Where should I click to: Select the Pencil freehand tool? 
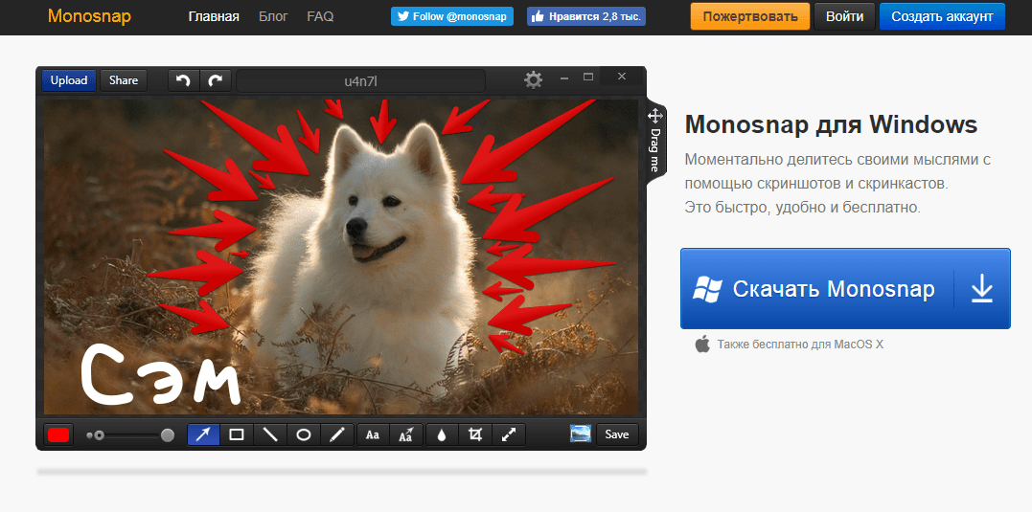click(337, 434)
